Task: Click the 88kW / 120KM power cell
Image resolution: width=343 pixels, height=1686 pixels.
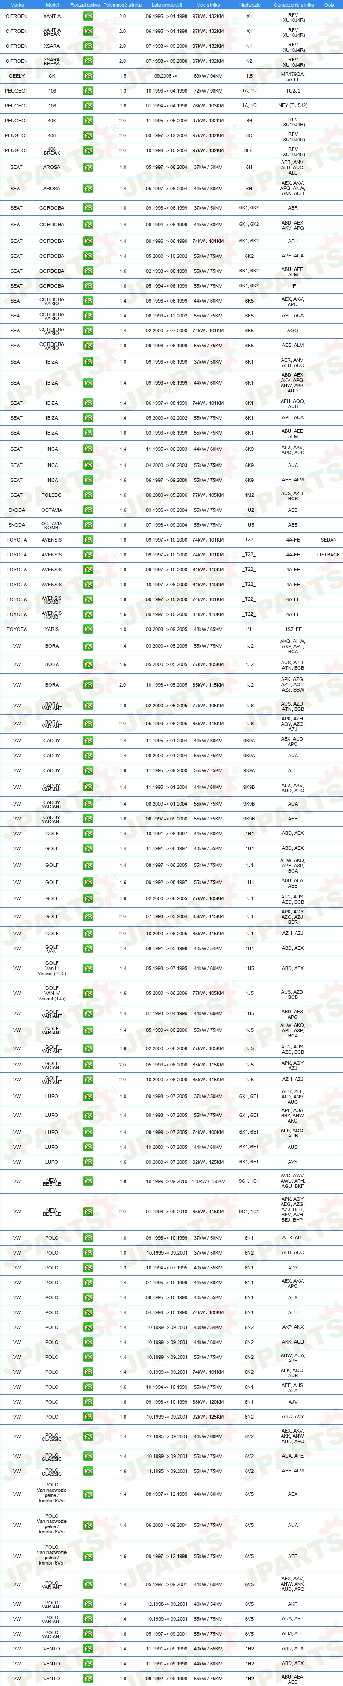Action: click(208, 1402)
